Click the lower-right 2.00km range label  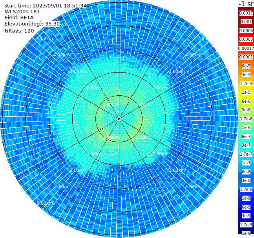161,154
